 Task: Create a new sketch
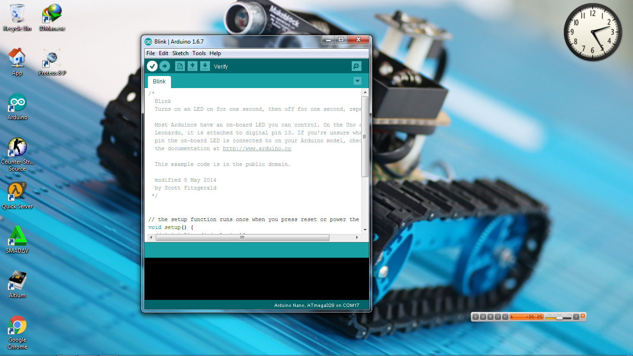coord(179,66)
